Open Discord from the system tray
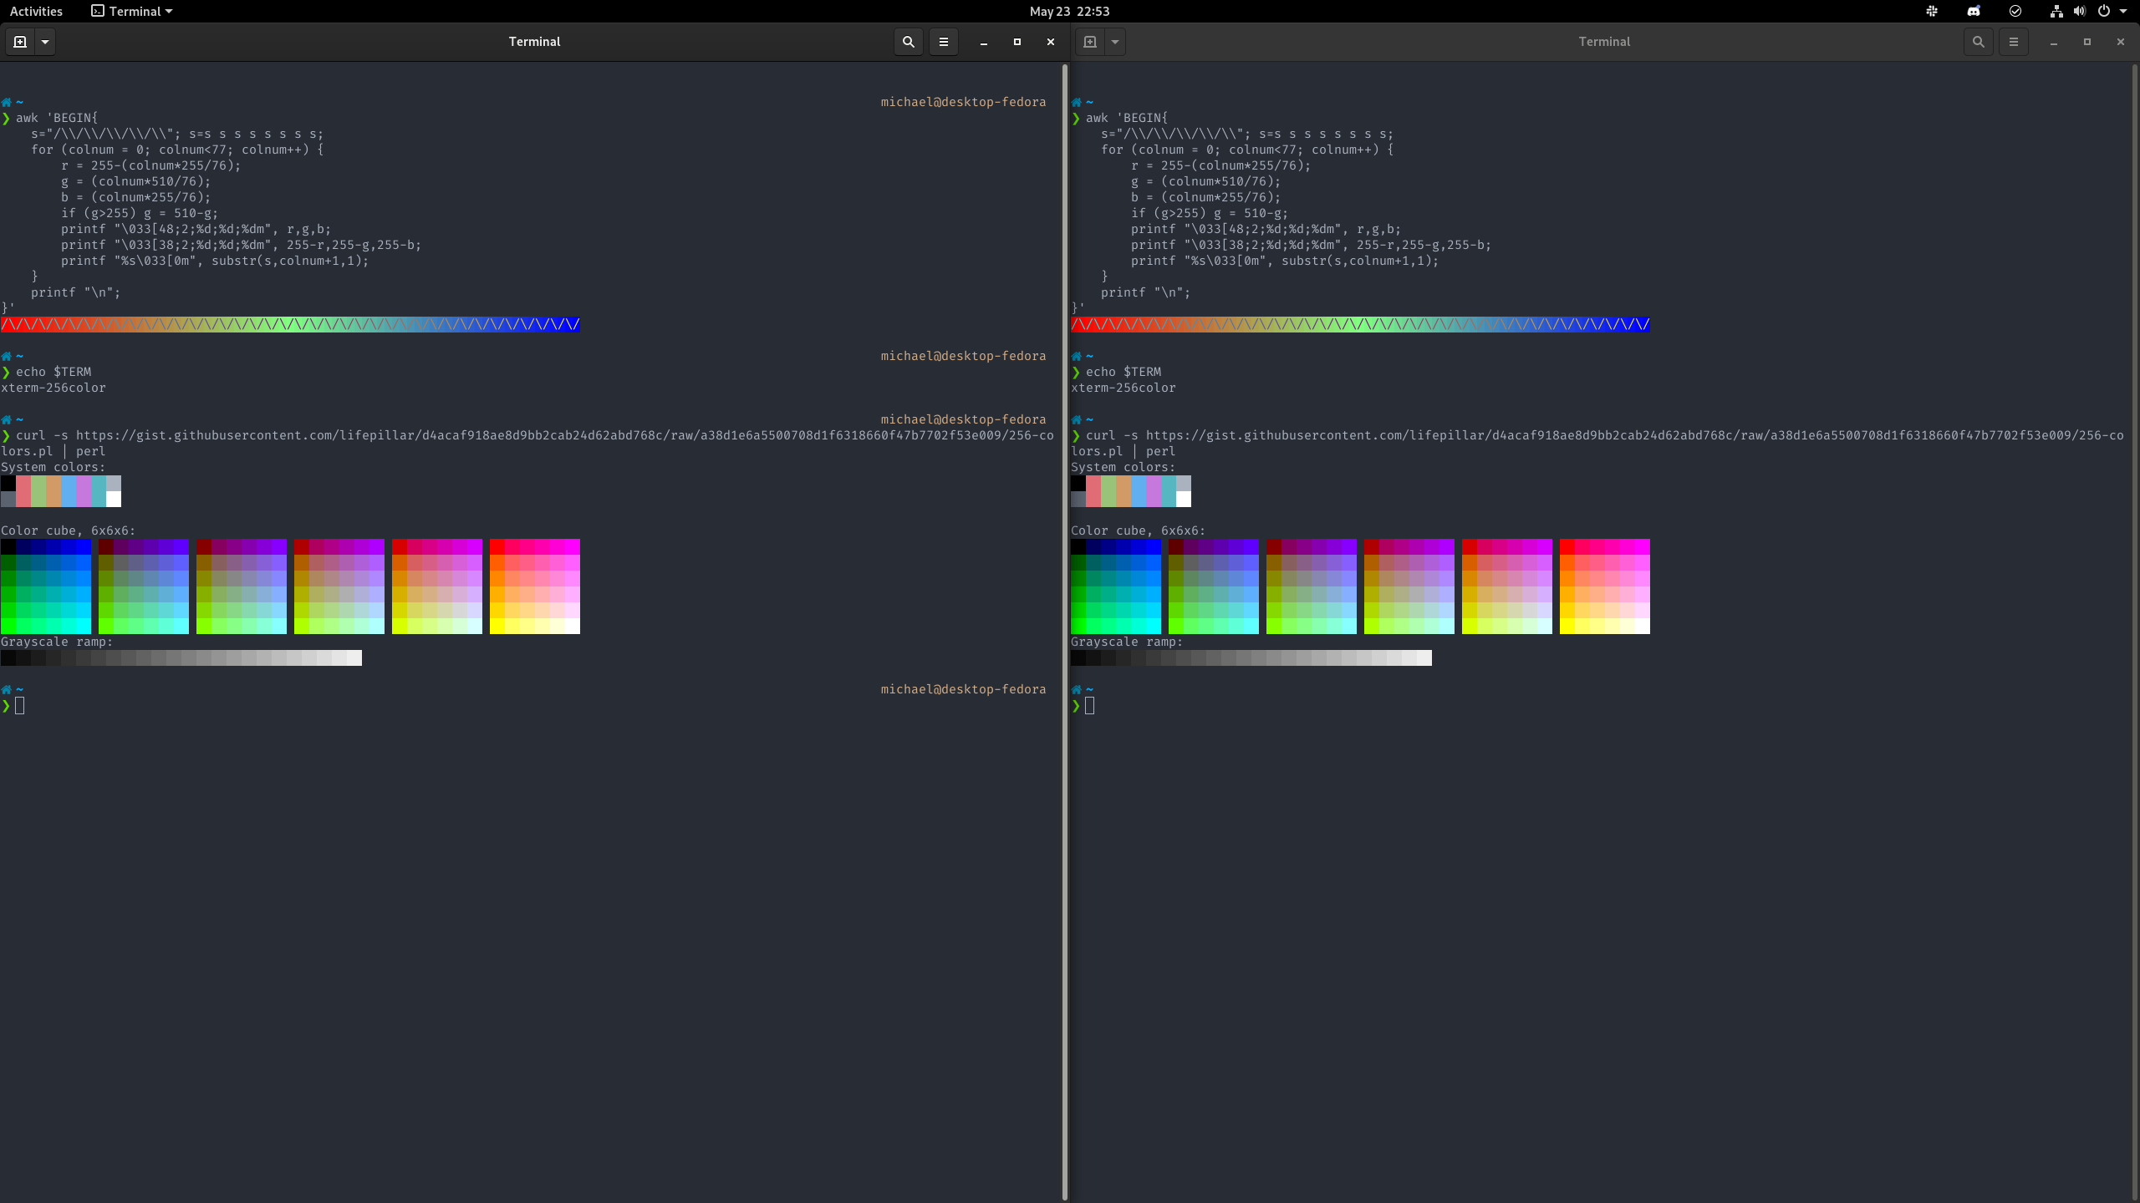 tap(1974, 11)
